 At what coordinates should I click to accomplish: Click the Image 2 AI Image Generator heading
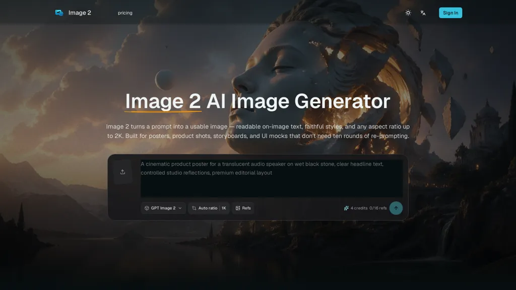click(257, 101)
